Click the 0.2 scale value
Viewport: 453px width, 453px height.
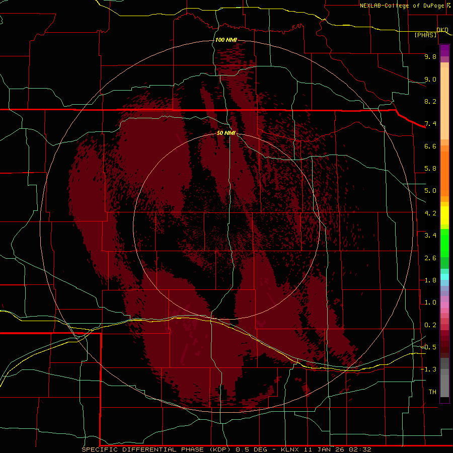click(x=430, y=325)
